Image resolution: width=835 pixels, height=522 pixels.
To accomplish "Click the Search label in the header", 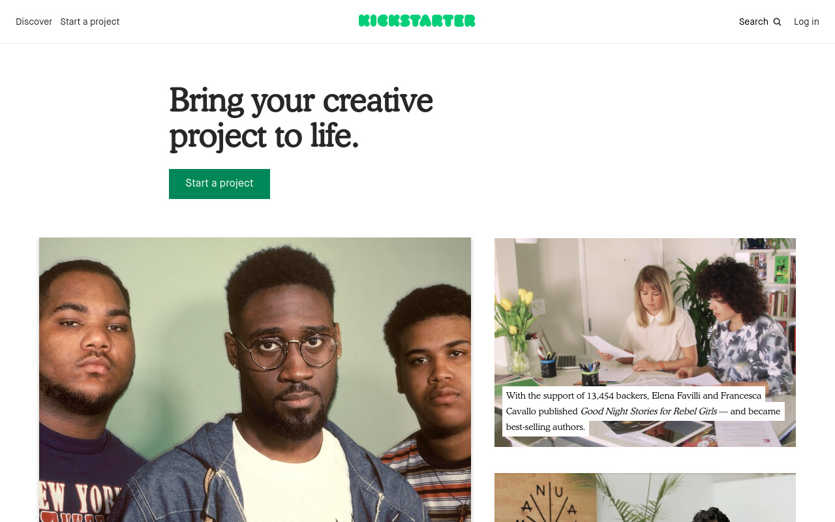I will 753,22.
